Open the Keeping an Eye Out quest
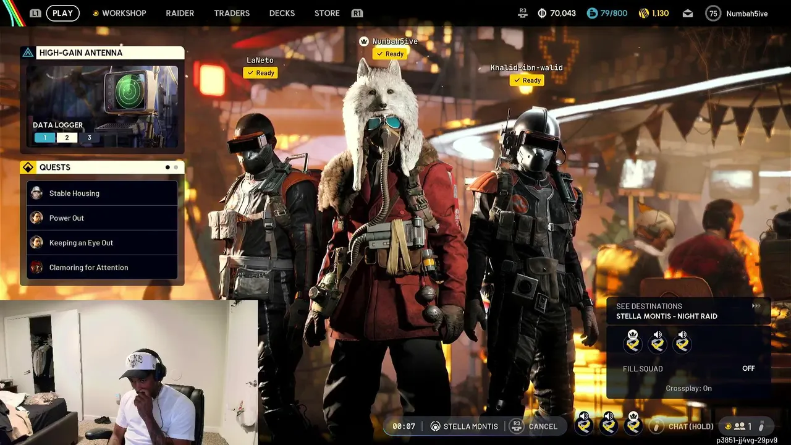 point(103,243)
